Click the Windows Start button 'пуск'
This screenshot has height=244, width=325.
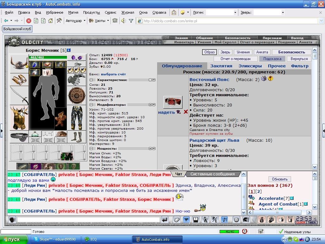pos(14,239)
